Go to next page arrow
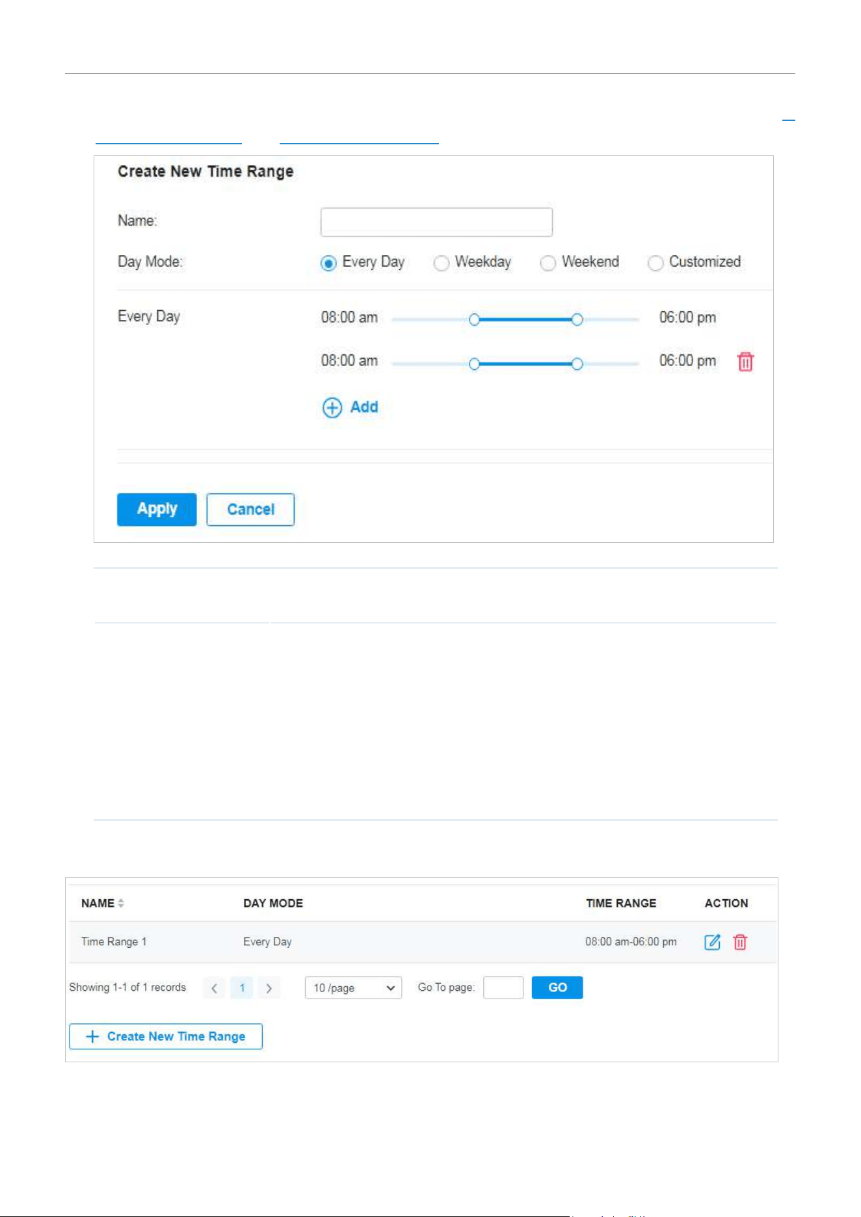The image size is (861, 1217). click(269, 988)
